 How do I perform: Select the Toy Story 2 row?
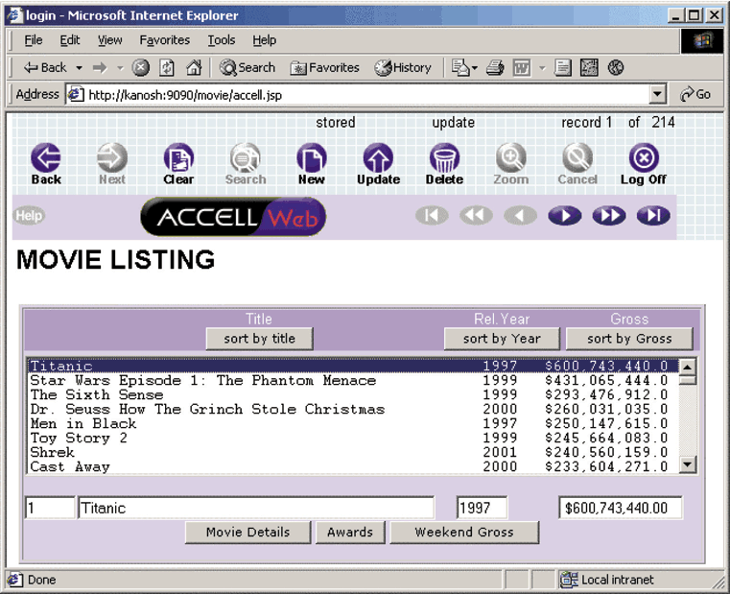click(x=353, y=438)
